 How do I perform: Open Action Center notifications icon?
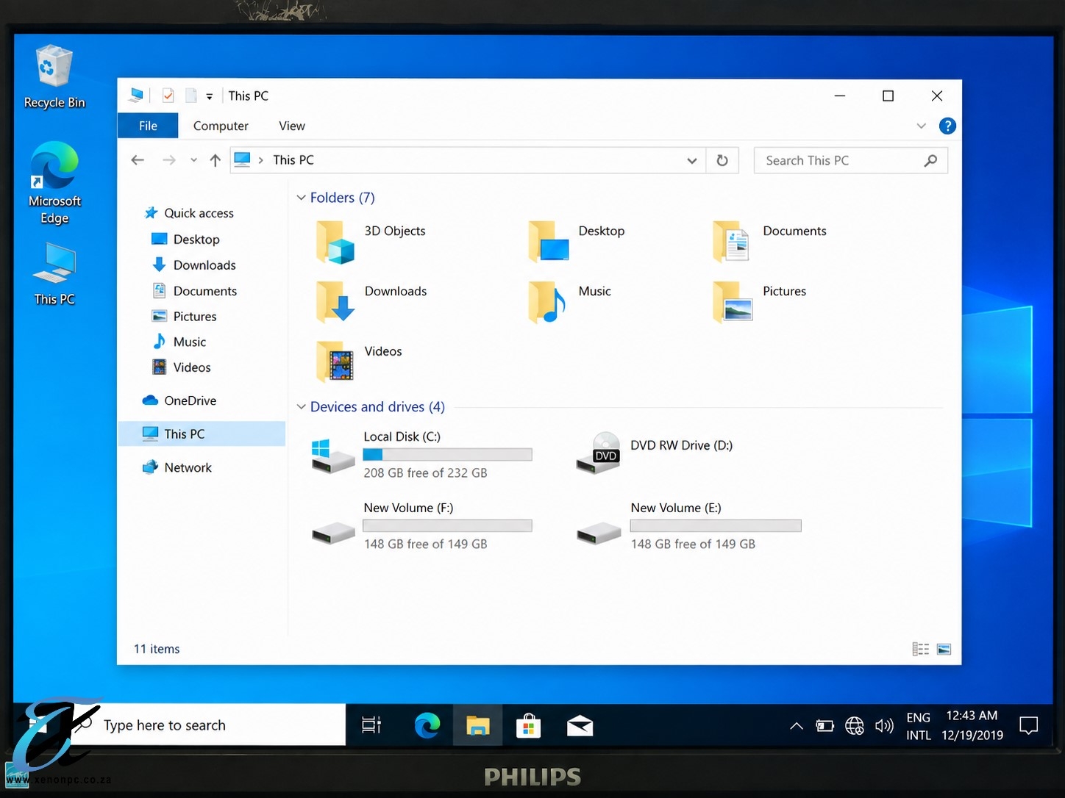(1028, 726)
